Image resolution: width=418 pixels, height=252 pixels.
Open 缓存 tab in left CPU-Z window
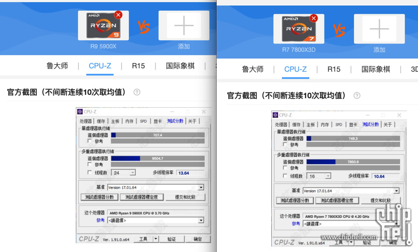click(x=101, y=121)
